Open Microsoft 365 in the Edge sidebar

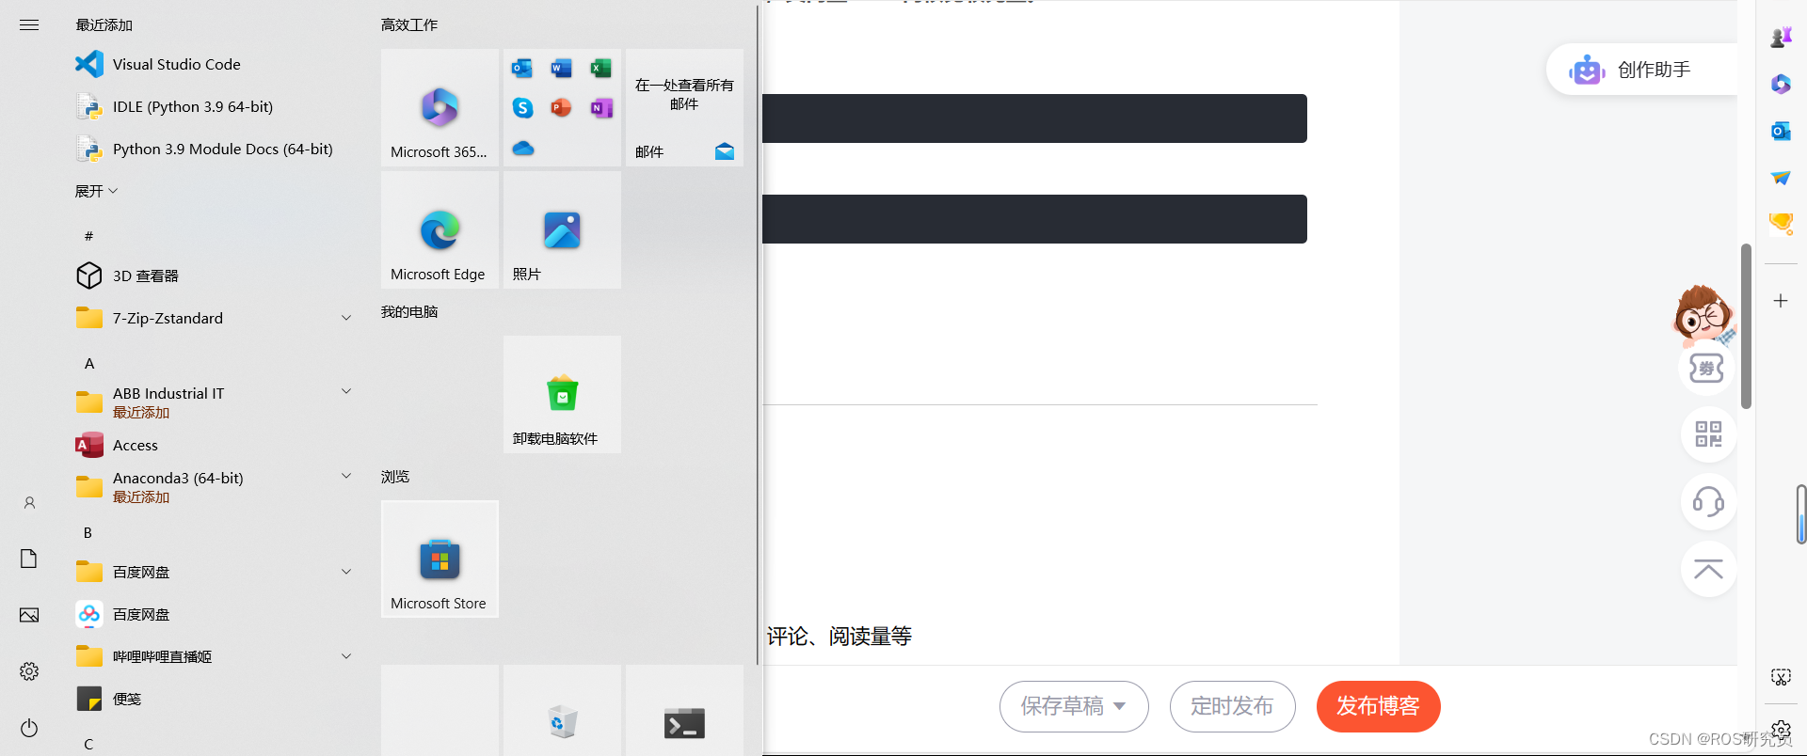click(x=1781, y=84)
